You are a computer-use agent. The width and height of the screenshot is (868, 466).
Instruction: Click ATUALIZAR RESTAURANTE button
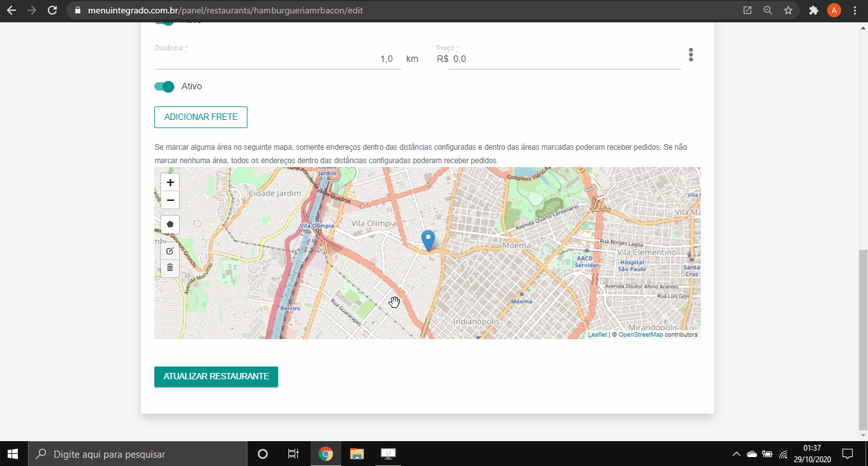point(216,377)
